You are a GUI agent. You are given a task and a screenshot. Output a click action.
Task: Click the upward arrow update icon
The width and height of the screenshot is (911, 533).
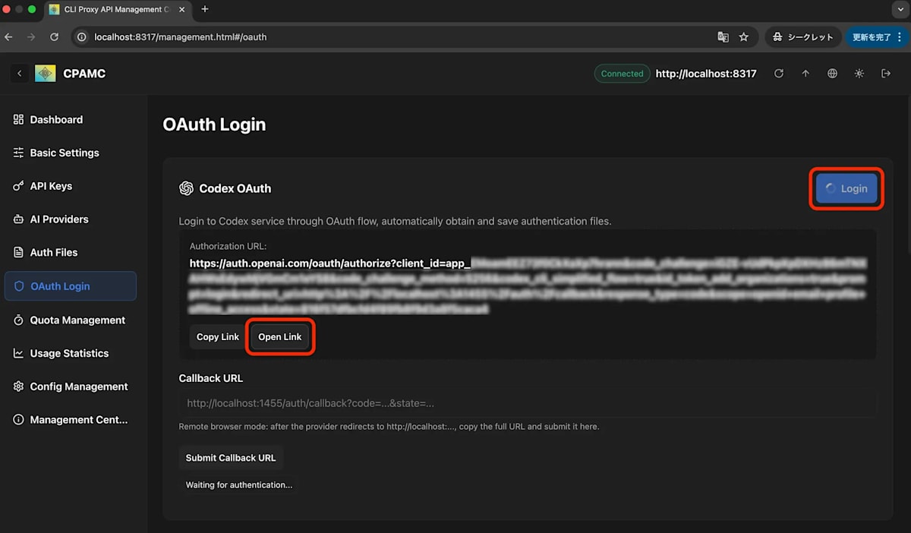coord(805,74)
